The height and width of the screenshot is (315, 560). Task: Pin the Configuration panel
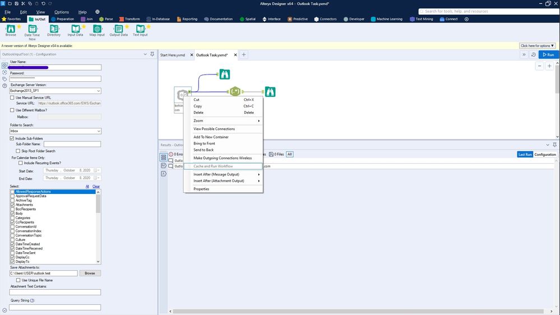coord(152,54)
